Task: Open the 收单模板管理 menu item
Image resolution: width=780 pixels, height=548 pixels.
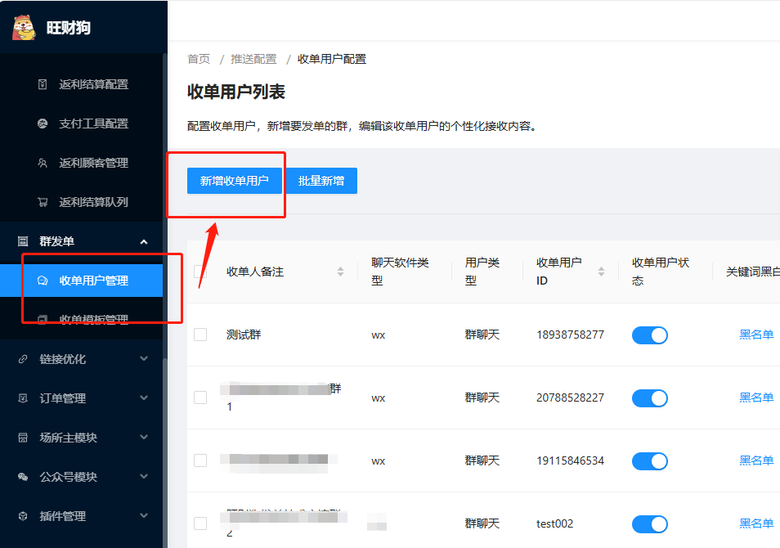Action: click(x=93, y=319)
